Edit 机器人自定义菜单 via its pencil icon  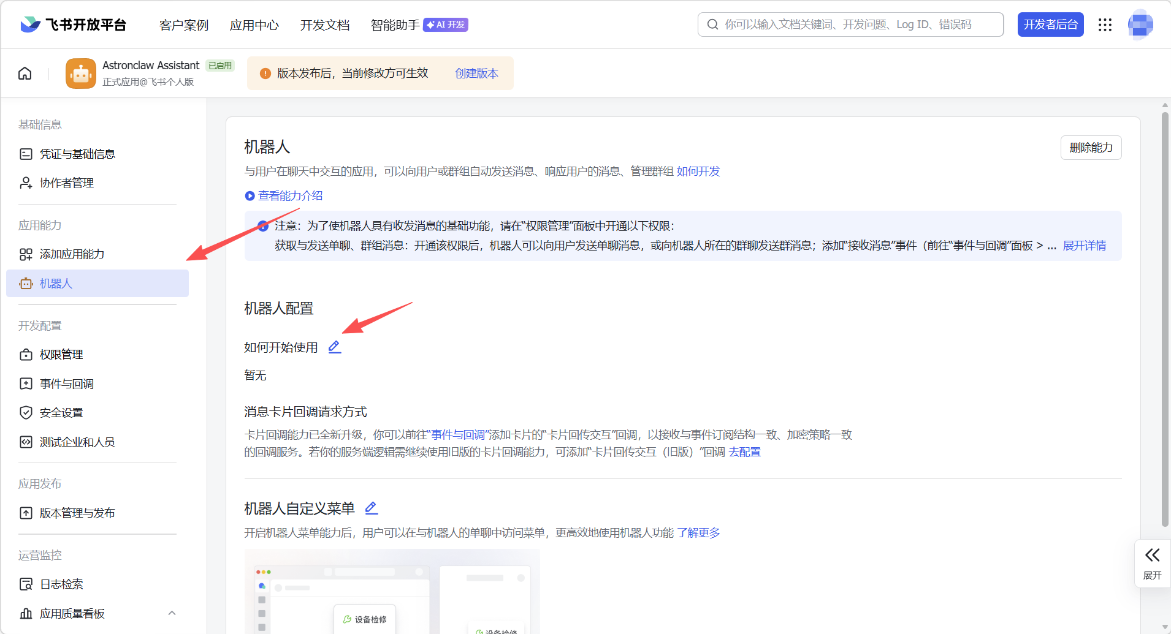(x=370, y=508)
